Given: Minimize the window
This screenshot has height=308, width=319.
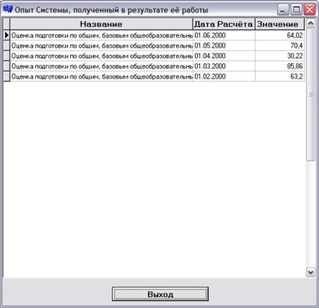Looking at the screenshot, I should 283,10.
